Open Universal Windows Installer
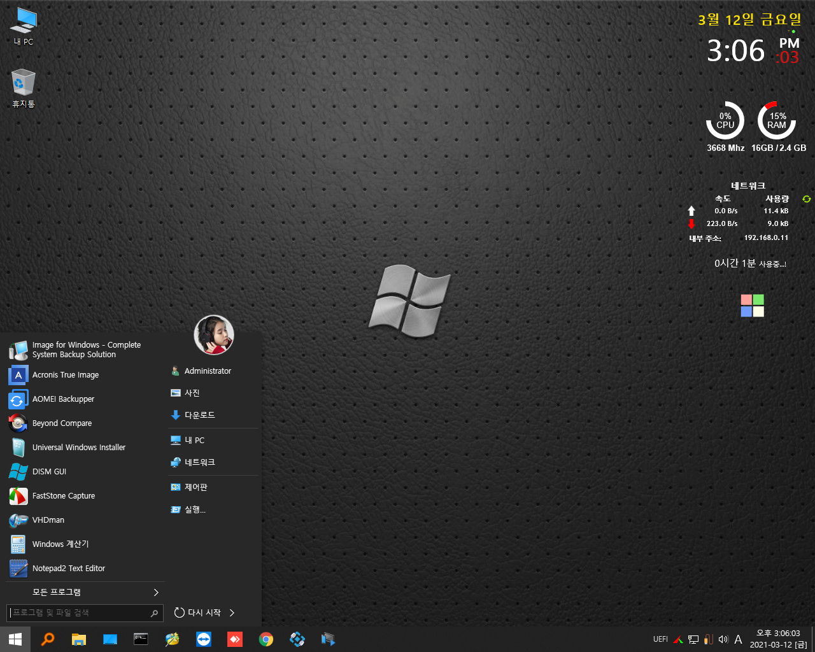The height and width of the screenshot is (652, 815). click(x=85, y=448)
